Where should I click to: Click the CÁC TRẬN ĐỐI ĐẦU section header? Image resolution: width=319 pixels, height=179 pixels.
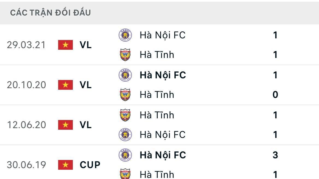coord(50,13)
